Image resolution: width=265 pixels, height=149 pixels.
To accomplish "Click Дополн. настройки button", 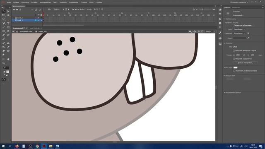I will click(245, 63).
